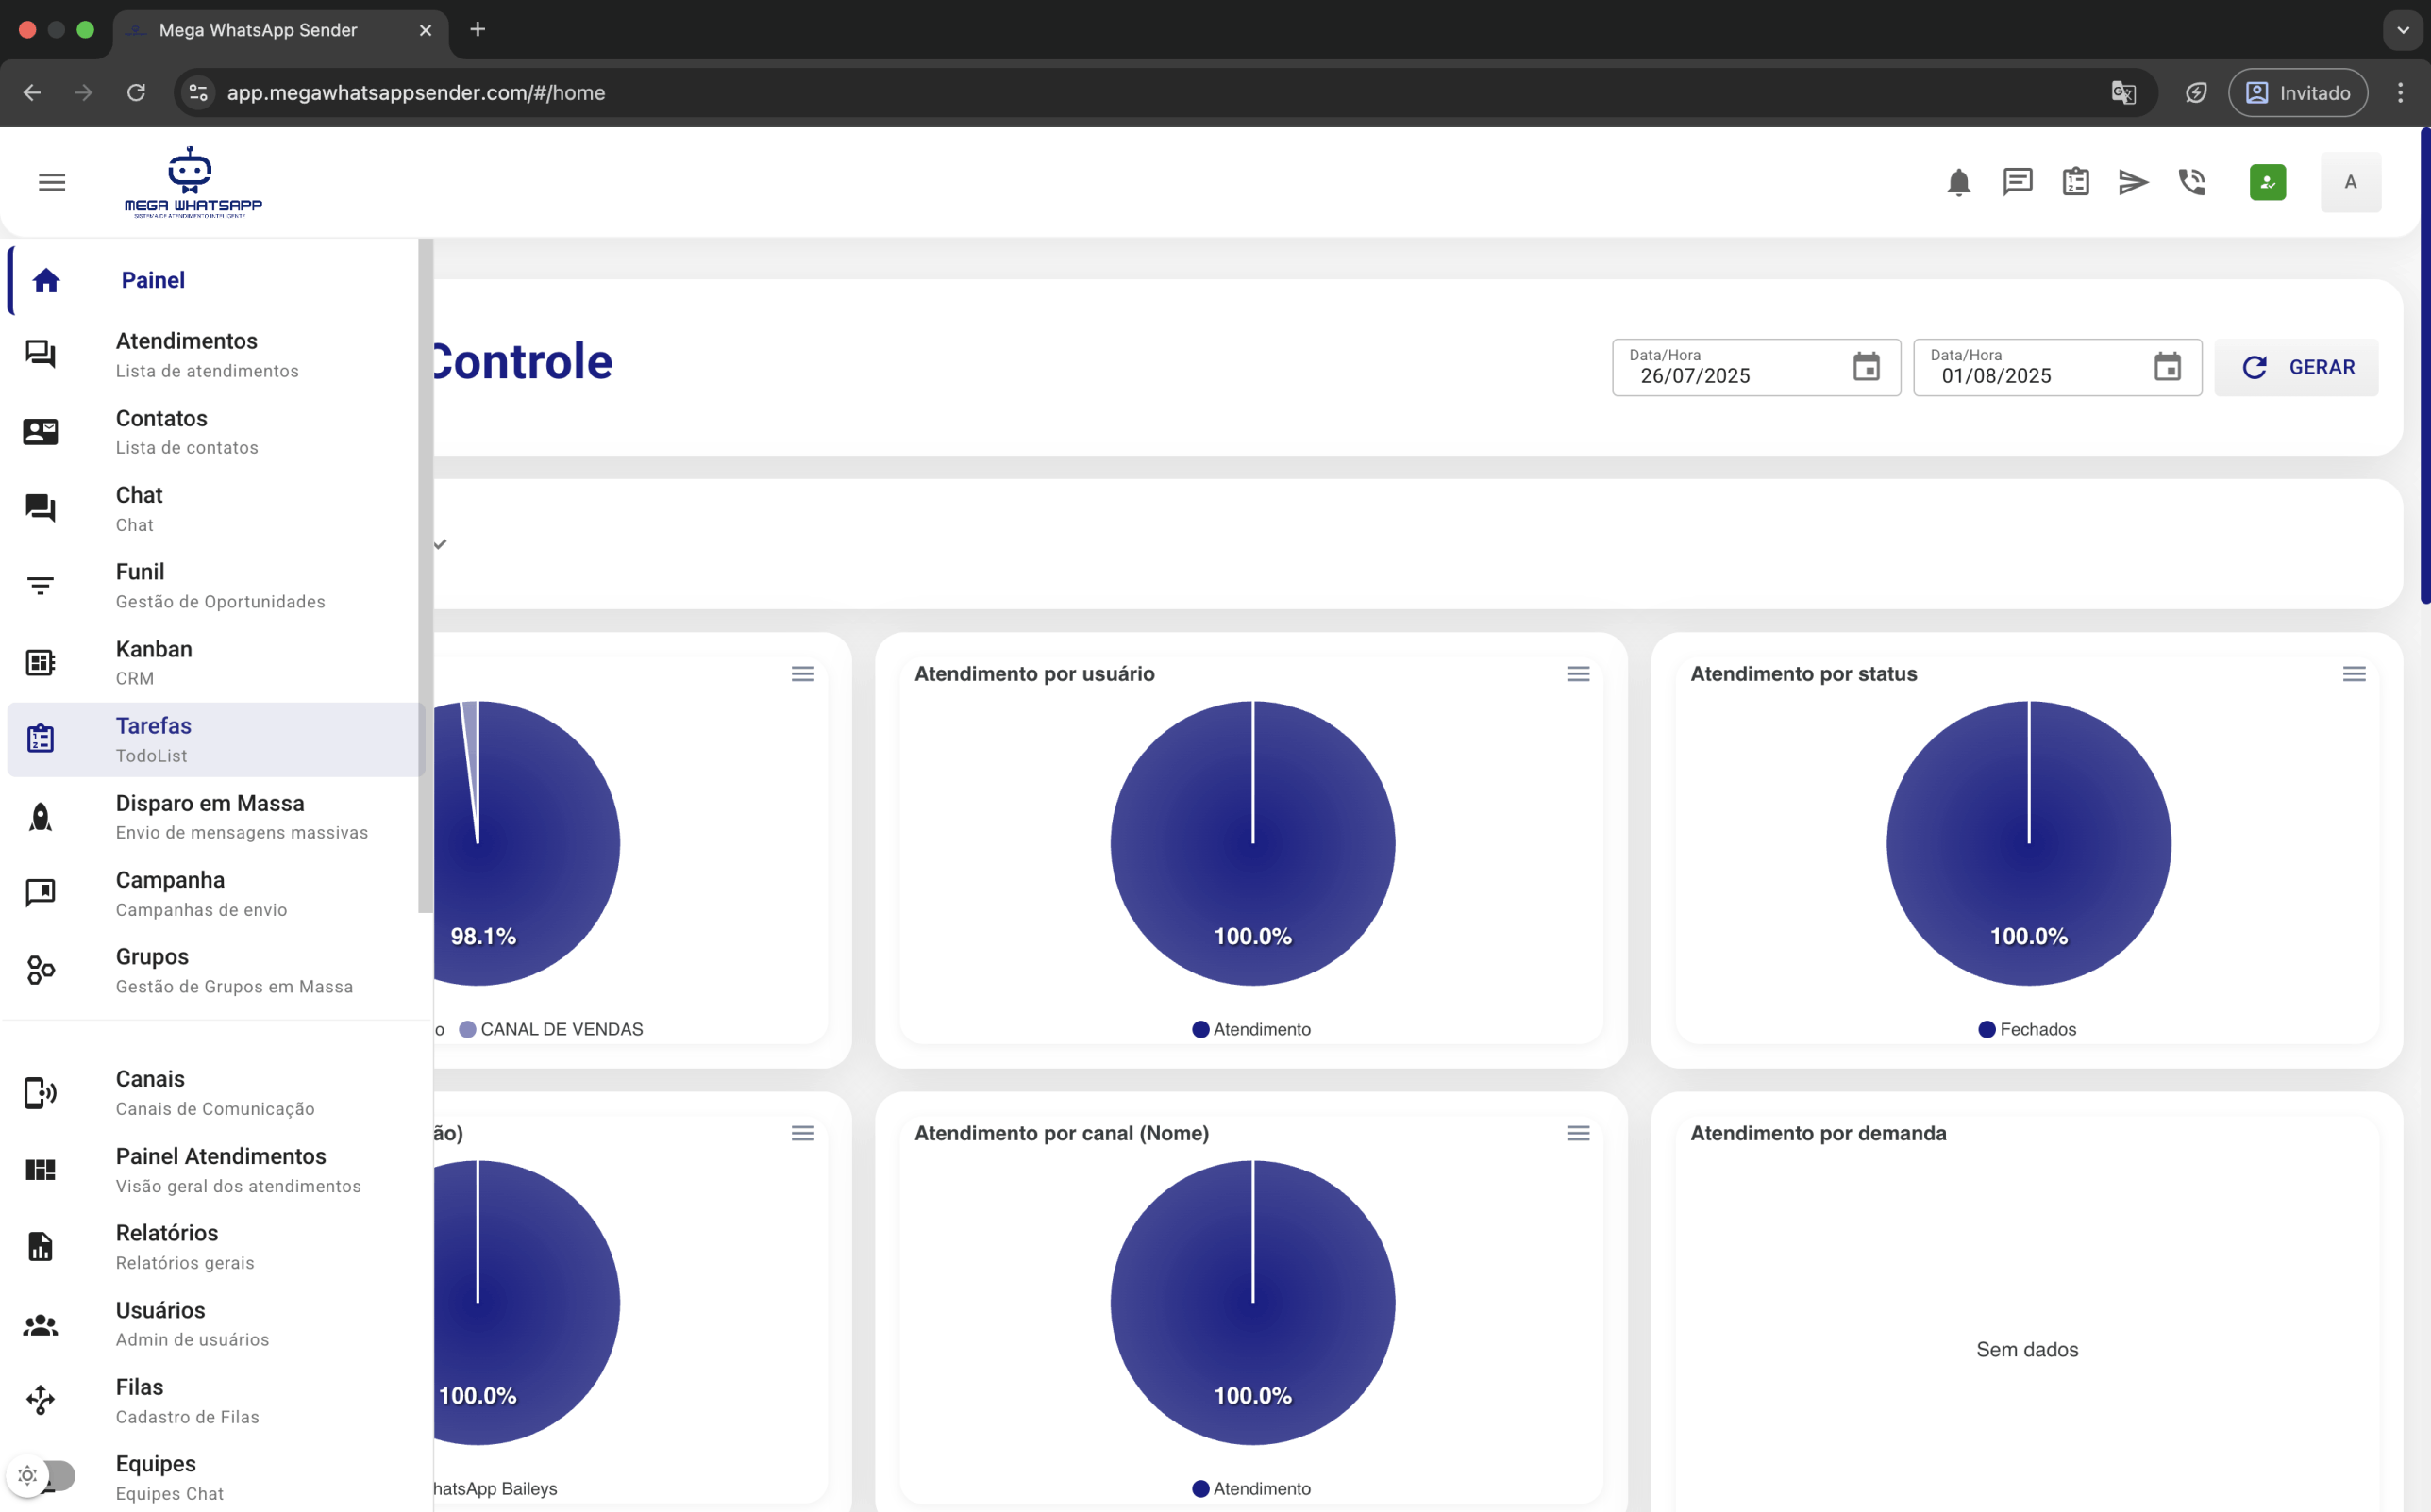
Task: Click the Relatórios chart file icon
Action: tap(40, 1247)
